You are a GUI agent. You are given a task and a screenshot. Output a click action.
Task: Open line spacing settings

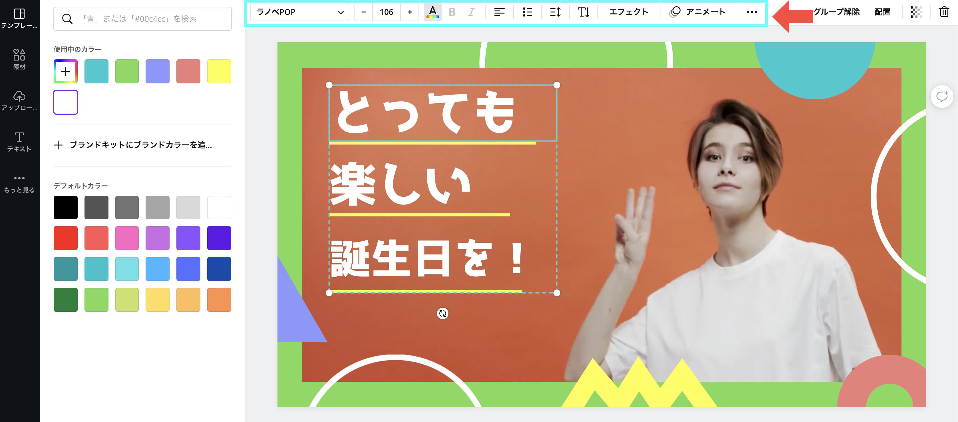(x=555, y=12)
